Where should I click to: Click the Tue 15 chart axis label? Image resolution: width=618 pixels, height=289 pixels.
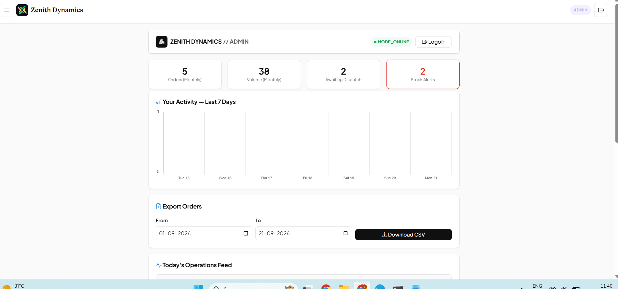184,178
